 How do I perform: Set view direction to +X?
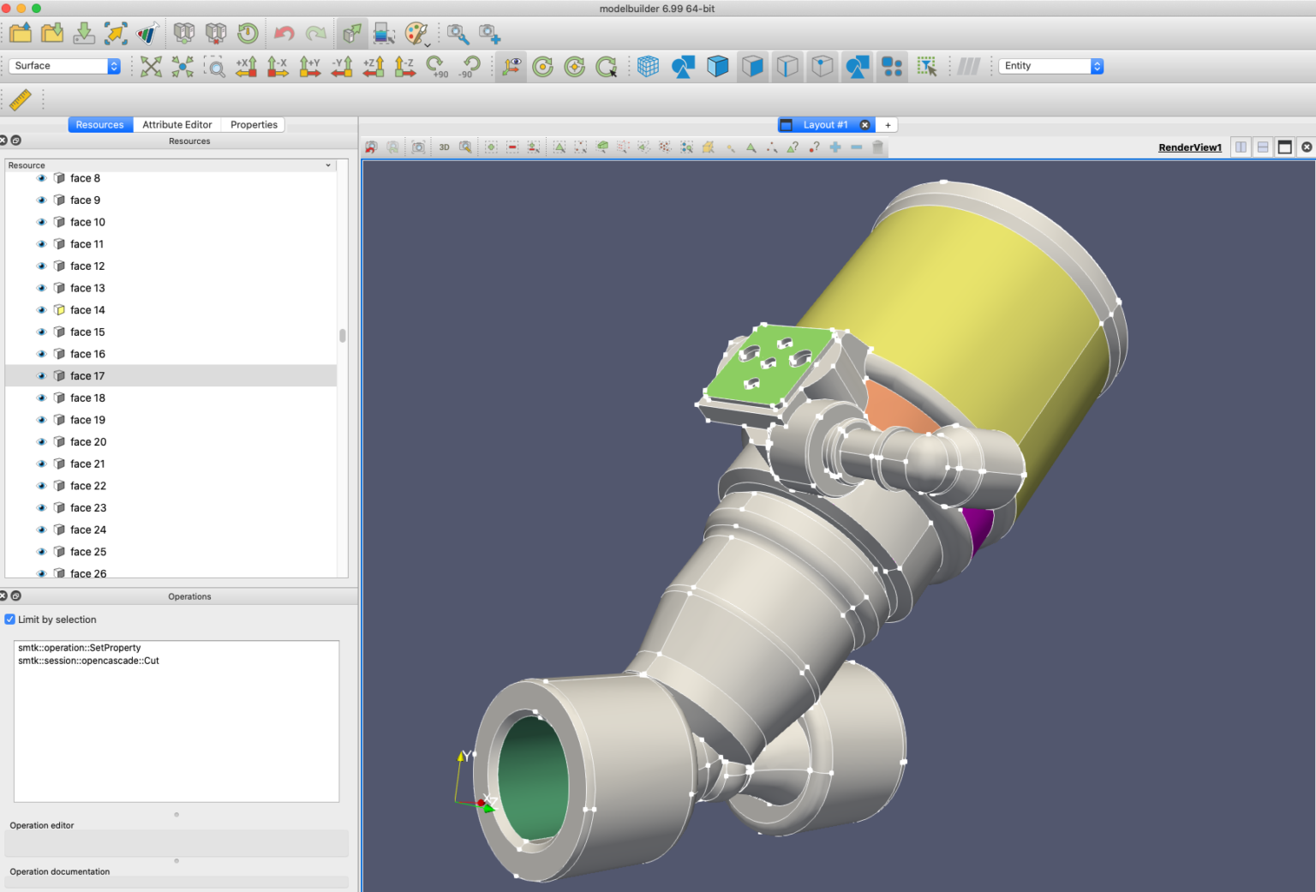coord(247,67)
